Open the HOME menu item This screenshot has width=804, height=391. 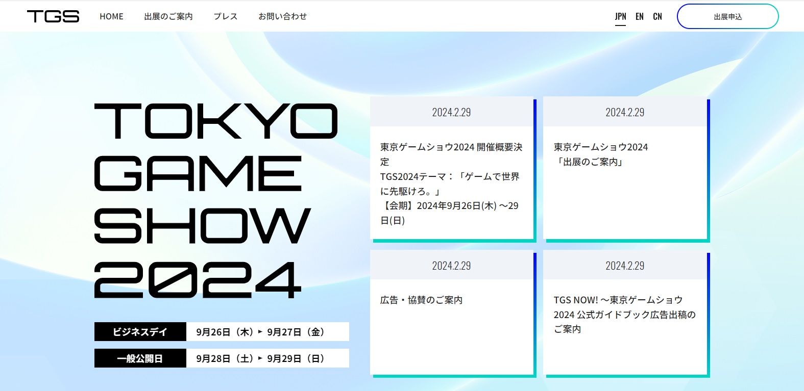pos(111,16)
